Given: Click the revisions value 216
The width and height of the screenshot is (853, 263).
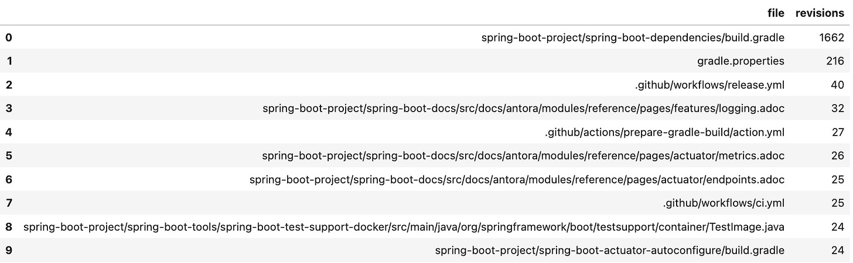Looking at the screenshot, I should [x=835, y=61].
